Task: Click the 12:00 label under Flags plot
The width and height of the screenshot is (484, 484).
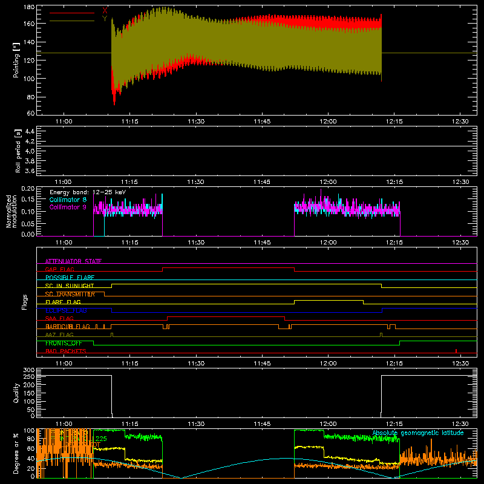Action: [328, 364]
